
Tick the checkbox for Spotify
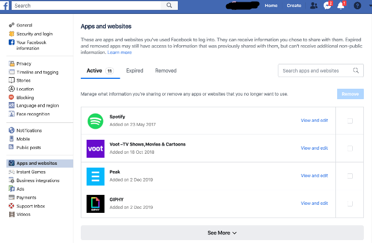click(350, 121)
